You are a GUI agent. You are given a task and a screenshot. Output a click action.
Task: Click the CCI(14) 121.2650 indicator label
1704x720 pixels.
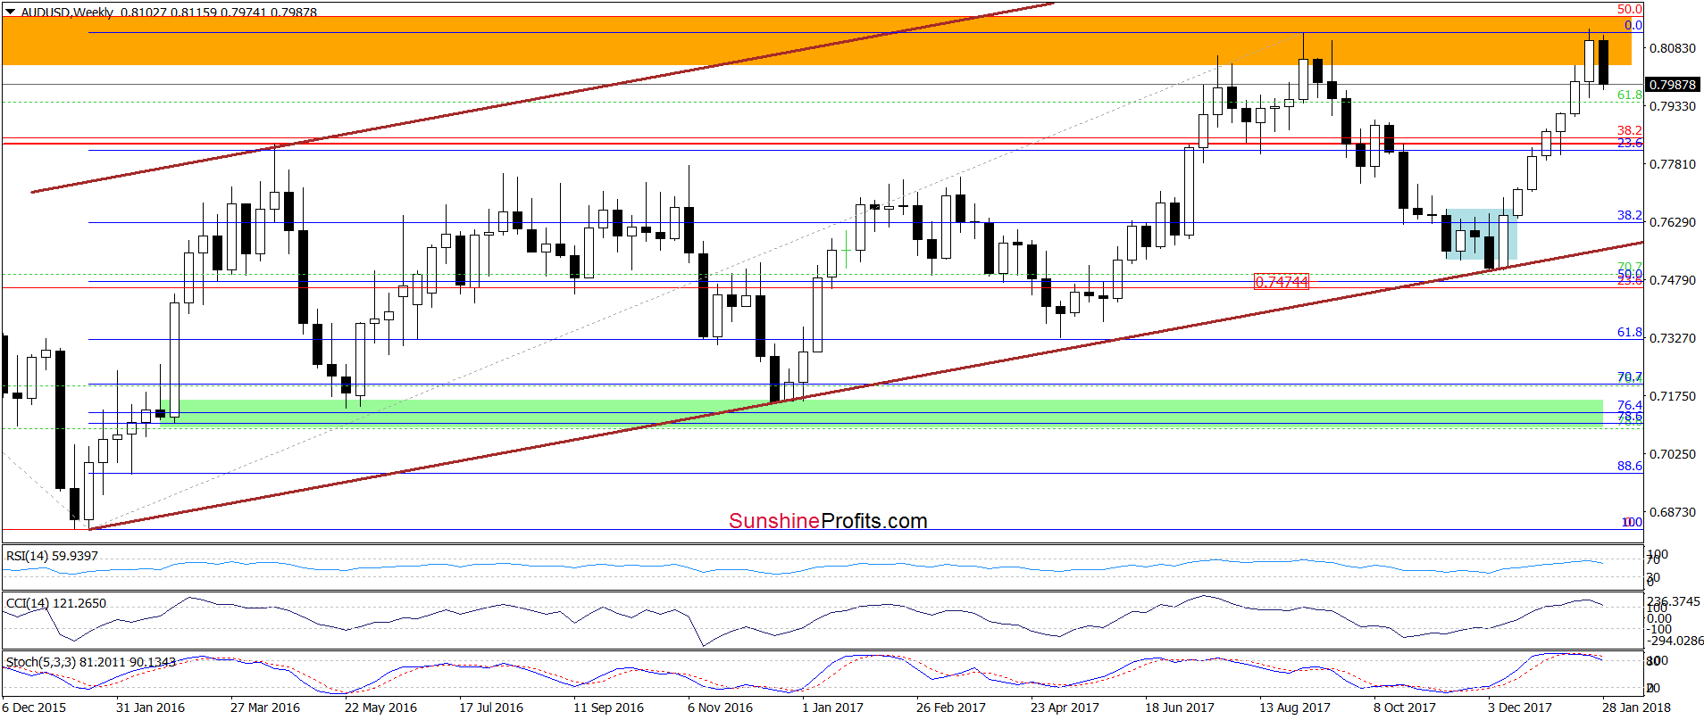(x=56, y=603)
